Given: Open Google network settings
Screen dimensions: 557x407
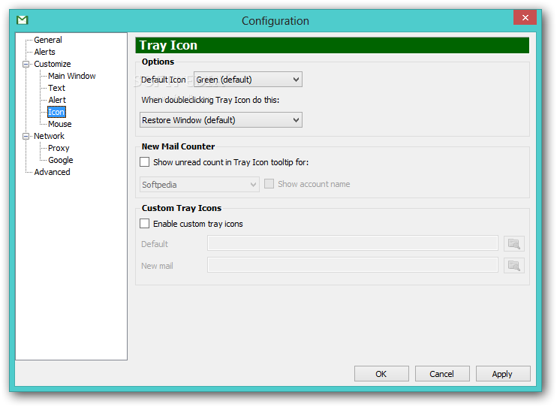Looking at the screenshot, I should [x=60, y=160].
